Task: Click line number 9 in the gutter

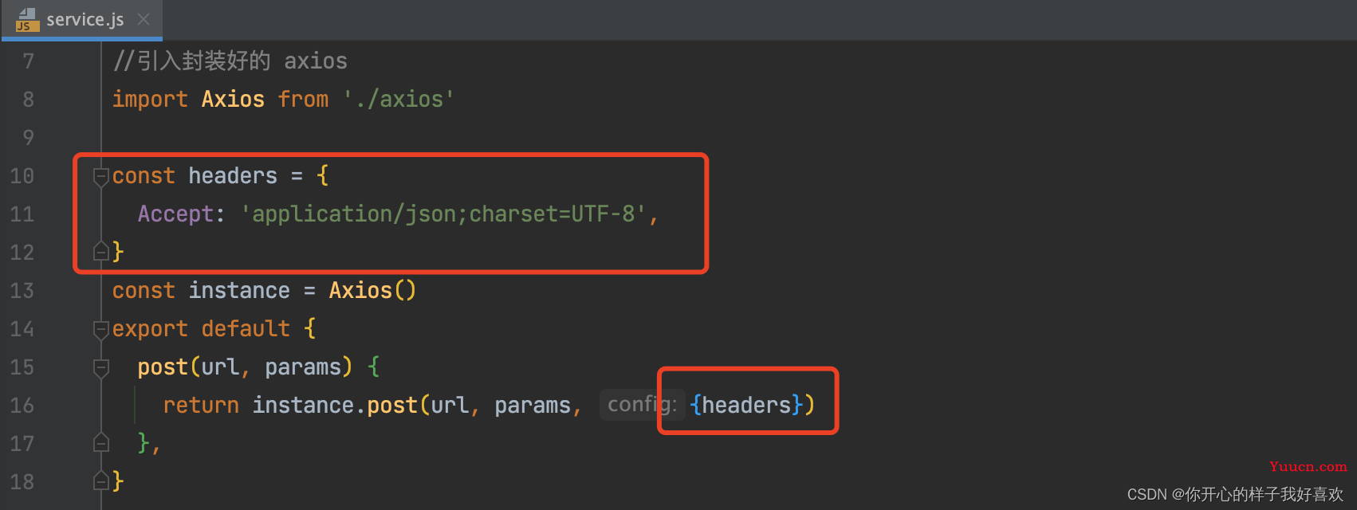Action: pyautogui.click(x=28, y=138)
